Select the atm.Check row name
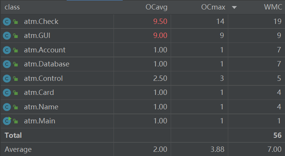 pyautogui.click(x=41, y=22)
